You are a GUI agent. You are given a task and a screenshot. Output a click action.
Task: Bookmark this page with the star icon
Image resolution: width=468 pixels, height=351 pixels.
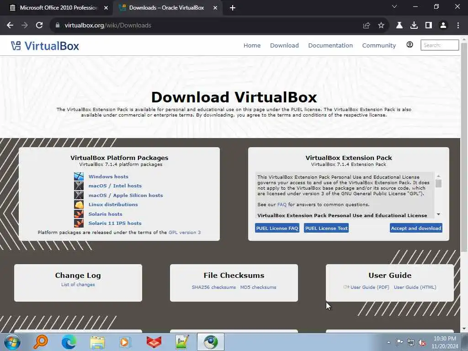tap(381, 26)
